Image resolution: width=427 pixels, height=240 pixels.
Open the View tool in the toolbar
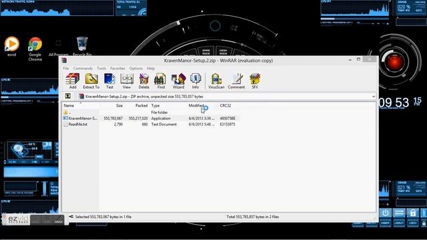[127, 81]
